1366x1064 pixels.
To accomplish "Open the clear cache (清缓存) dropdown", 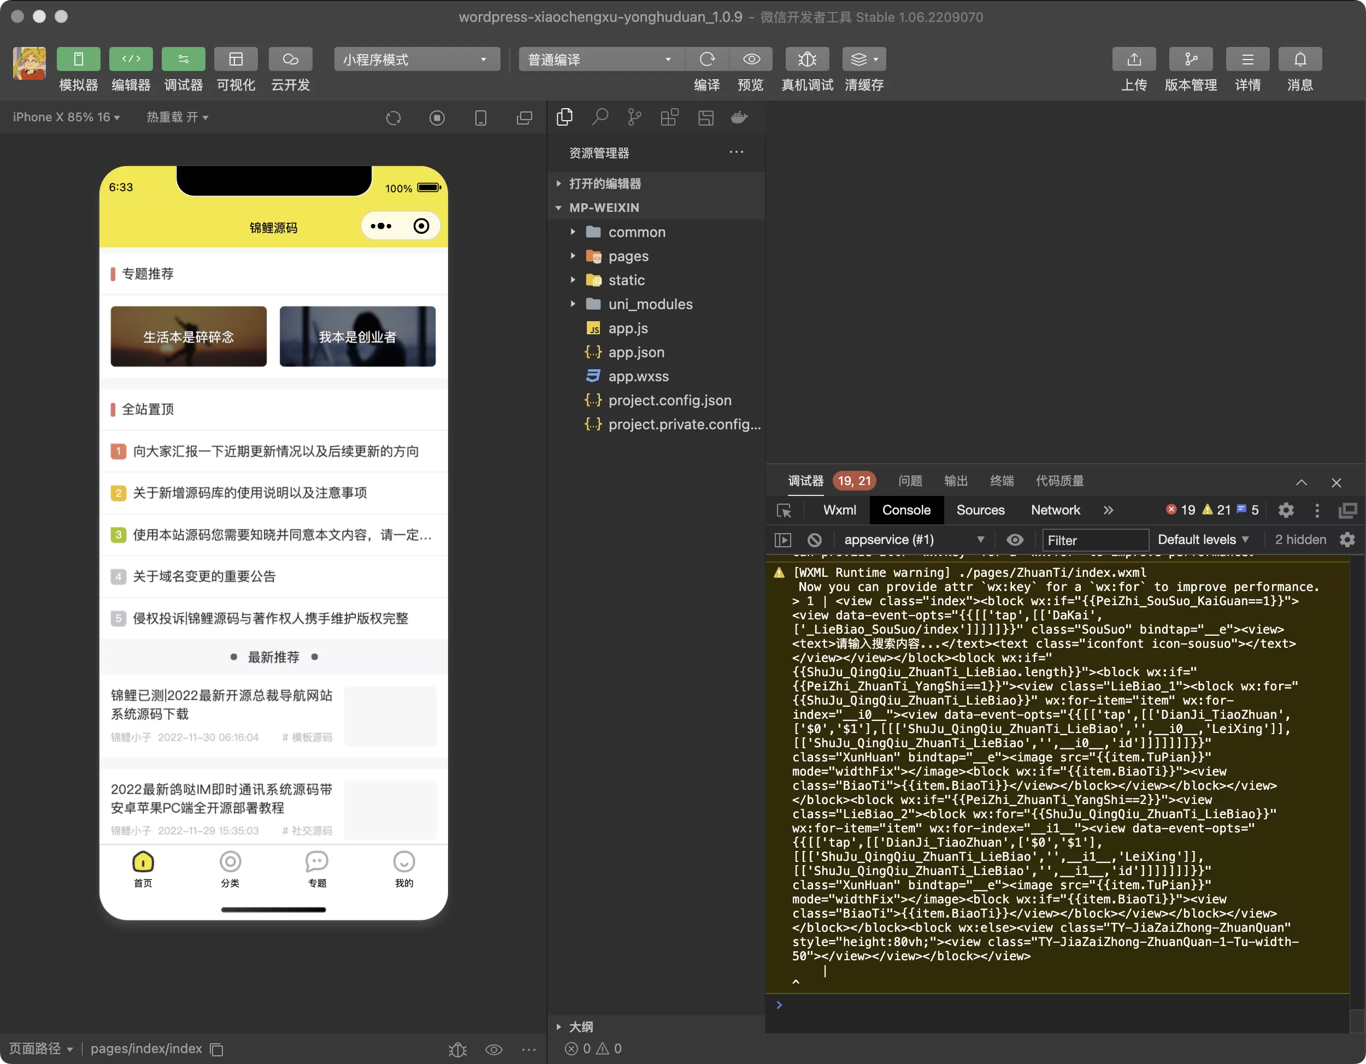I will [x=864, y=60].
